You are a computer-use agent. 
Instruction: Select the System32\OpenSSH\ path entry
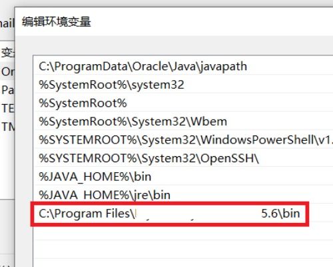[x=183, y=158]
